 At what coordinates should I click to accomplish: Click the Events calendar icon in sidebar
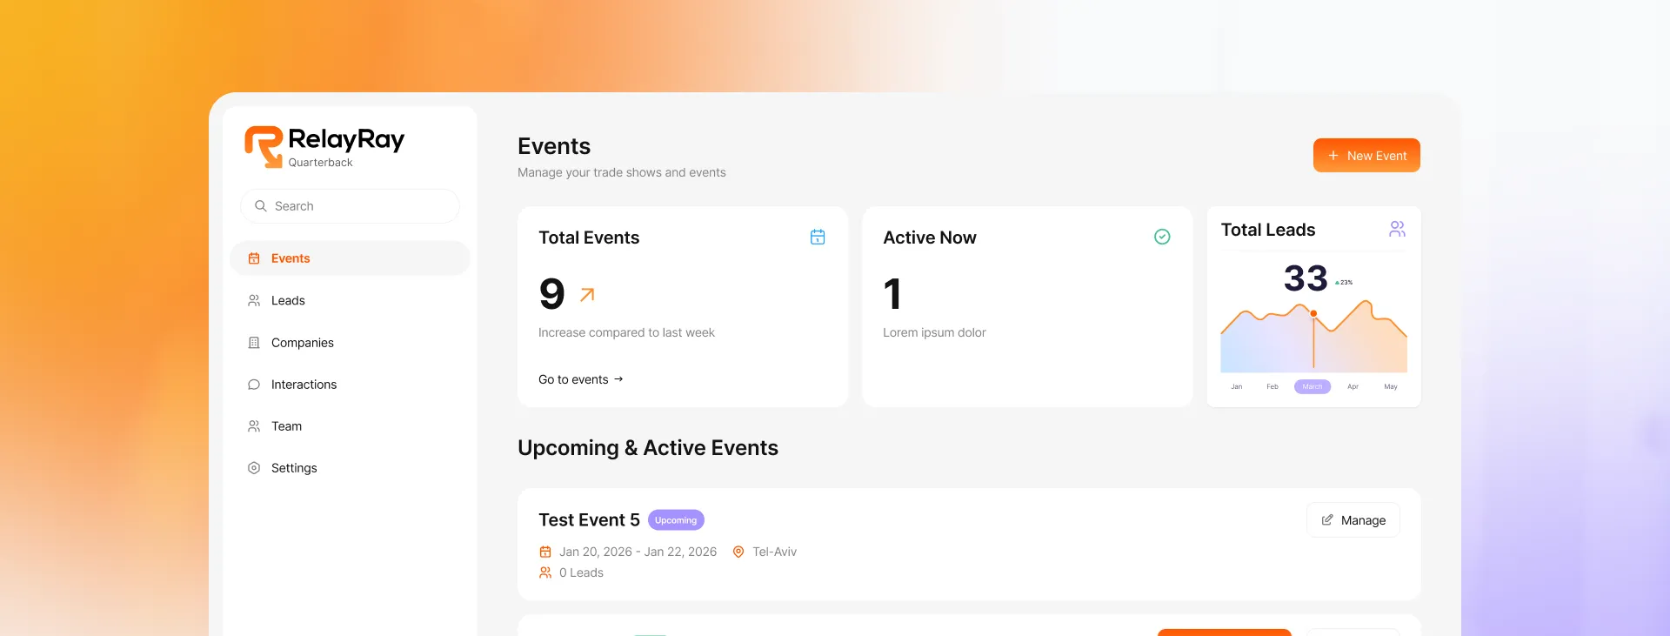pos(254,258)
